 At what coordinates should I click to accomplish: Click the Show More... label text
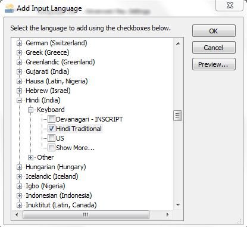pyautogui.click(x=75, y=148)
